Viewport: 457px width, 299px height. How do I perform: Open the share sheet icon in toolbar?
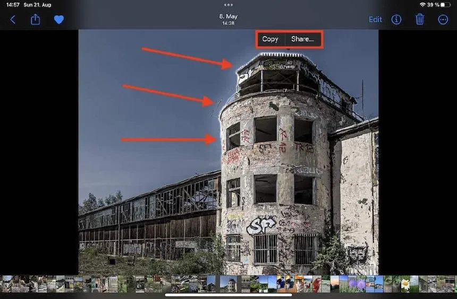(35, 20)
